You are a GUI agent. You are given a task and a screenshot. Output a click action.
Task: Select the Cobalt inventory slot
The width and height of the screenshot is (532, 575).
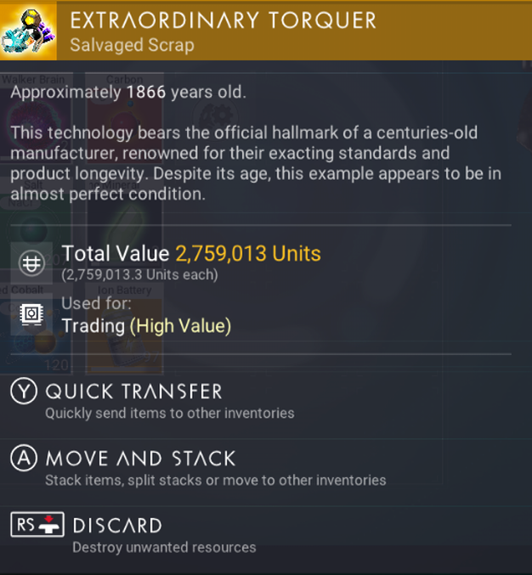click(x=36, y=328)
